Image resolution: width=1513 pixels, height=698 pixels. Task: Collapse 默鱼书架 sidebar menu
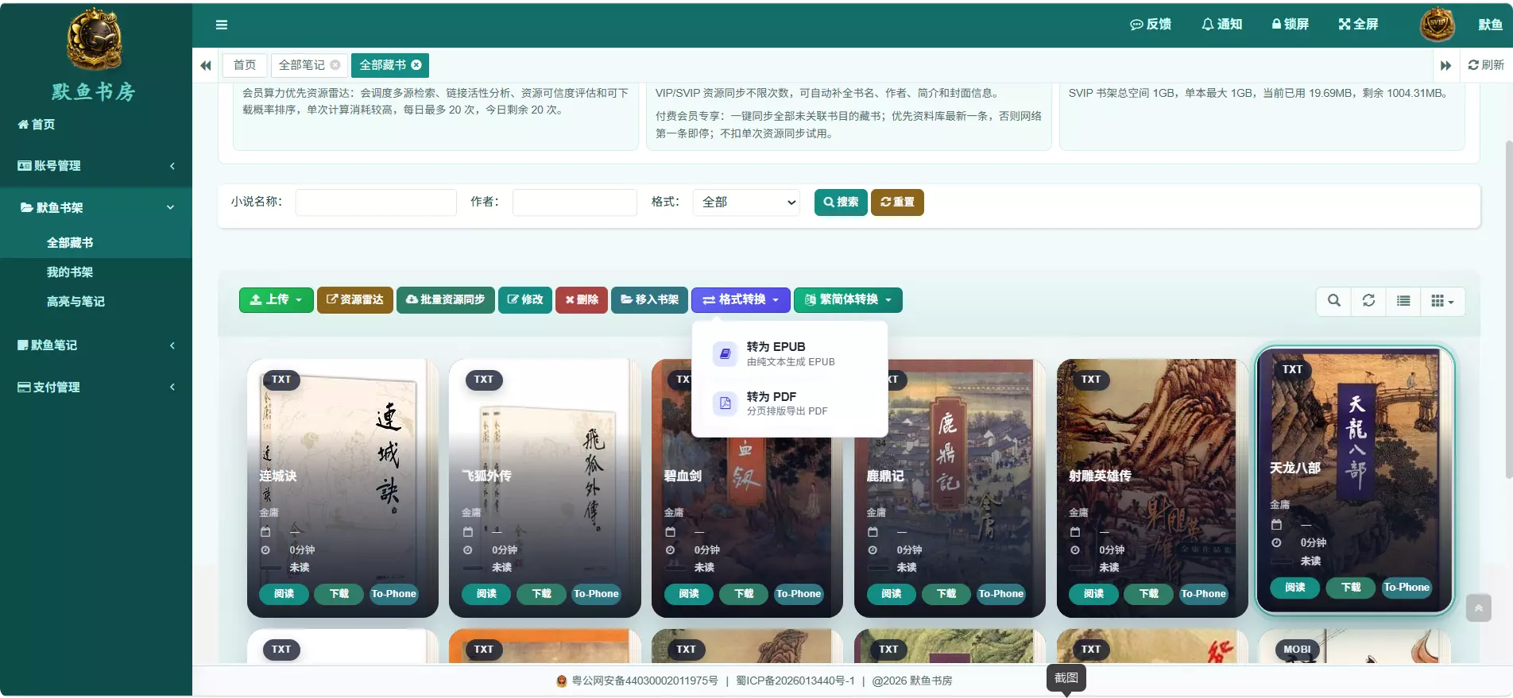[96, 207]
